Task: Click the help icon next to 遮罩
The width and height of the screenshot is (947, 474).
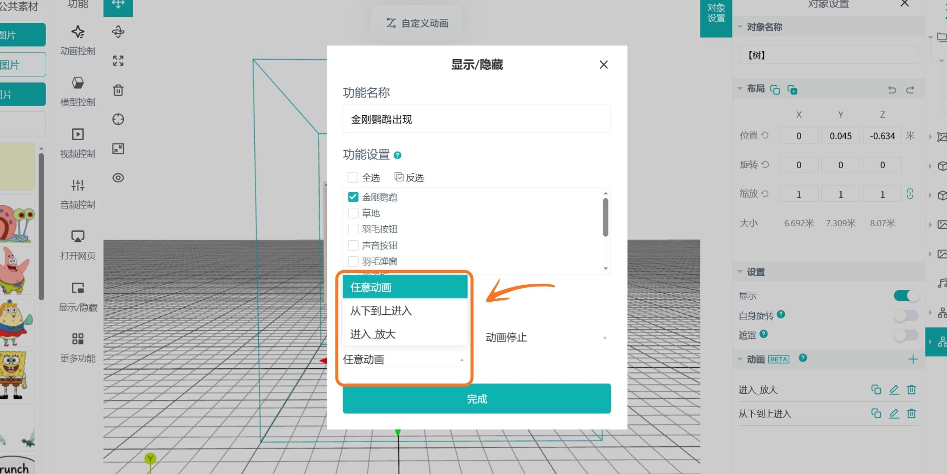Action: (764, 334)
